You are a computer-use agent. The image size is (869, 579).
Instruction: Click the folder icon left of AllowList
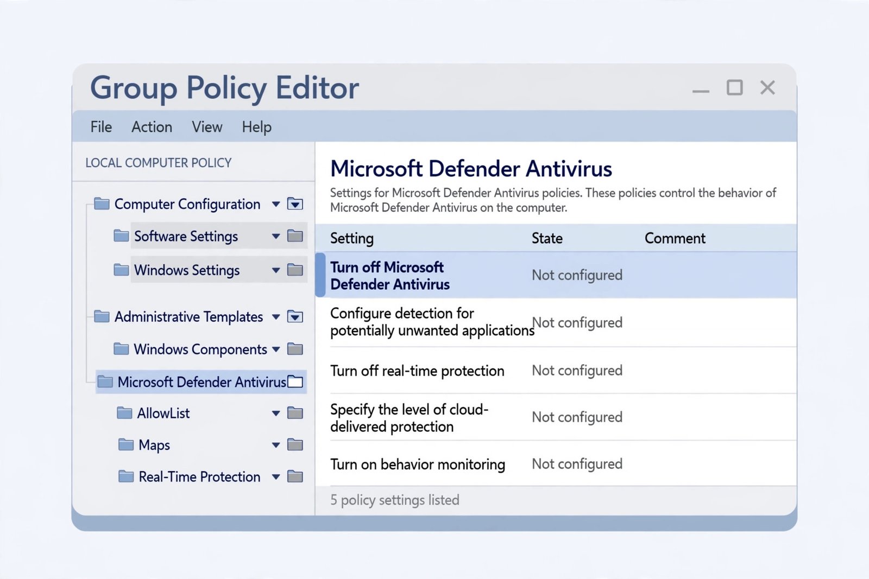click(x=124, y=413)
